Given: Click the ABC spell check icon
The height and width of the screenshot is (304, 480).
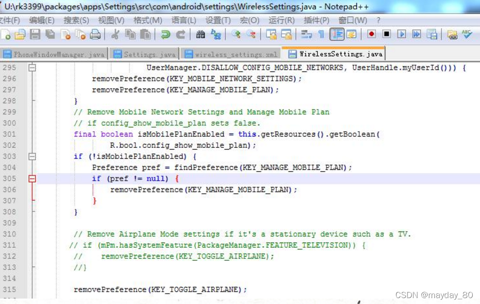Looking at the screenshot, I should click(467, 34).
